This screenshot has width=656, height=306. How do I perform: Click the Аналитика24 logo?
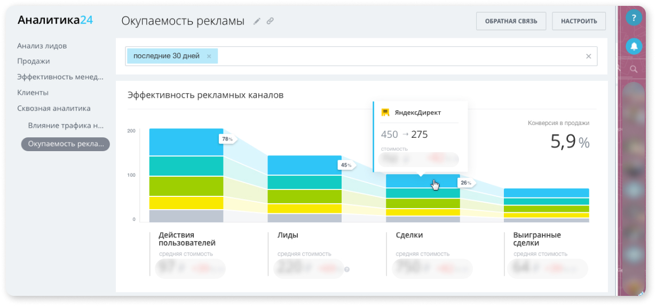point(55,20)
